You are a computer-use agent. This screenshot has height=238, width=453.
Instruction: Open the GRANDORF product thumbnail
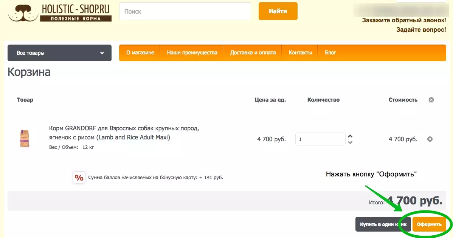(x=25, y=139)
